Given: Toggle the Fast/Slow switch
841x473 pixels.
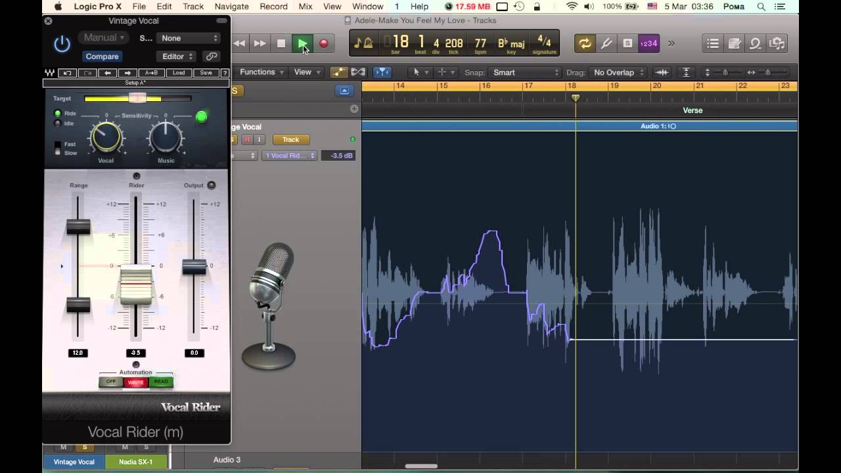Looking at the screenshot, I should pyautogui.click(x=58, y=148).
